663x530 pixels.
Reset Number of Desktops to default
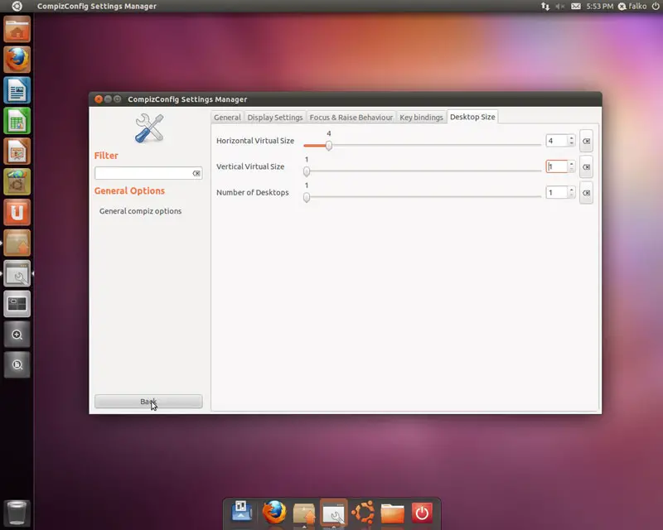point(586,193)
